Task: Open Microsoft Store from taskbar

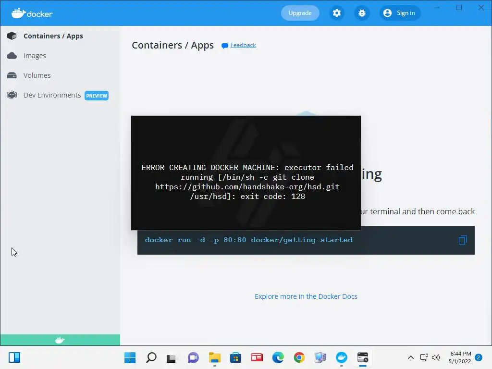Action: (235, 357)
